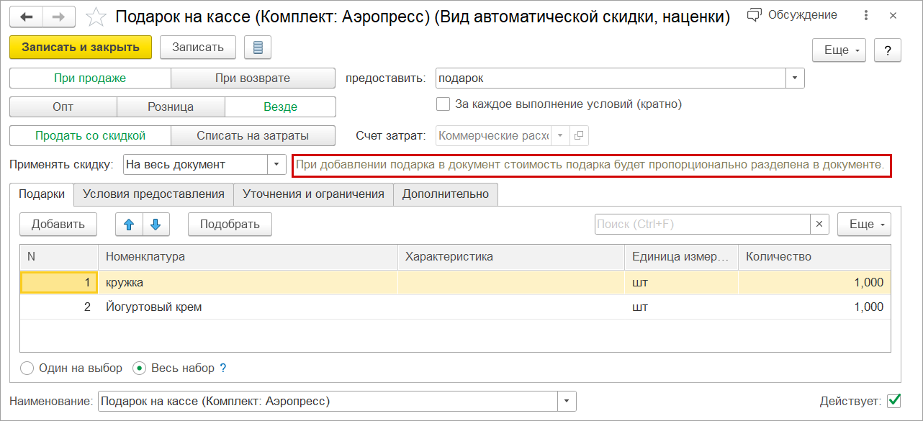923x421 pixels.
Task: Add form to favorites with star icon
Action: tap(96, 16)
